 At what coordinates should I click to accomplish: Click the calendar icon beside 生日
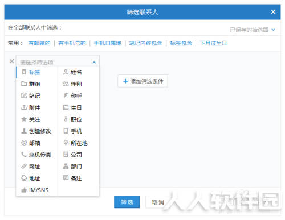pos(66,107)
